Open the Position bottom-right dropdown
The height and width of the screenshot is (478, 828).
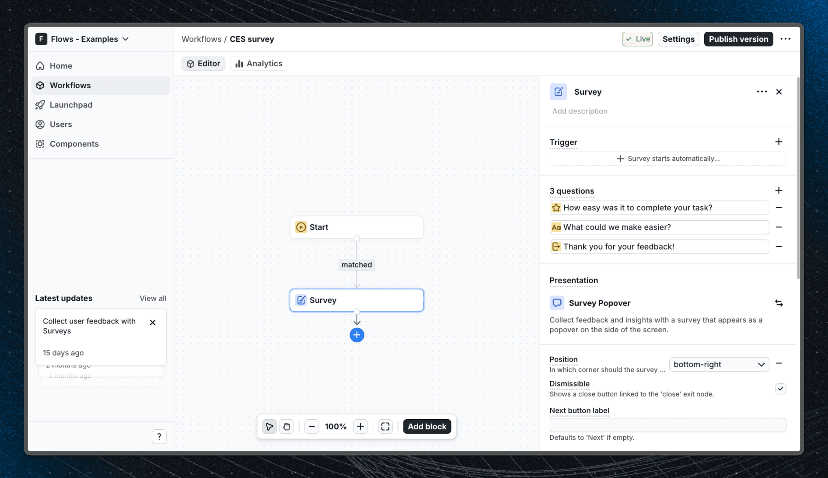719,364
